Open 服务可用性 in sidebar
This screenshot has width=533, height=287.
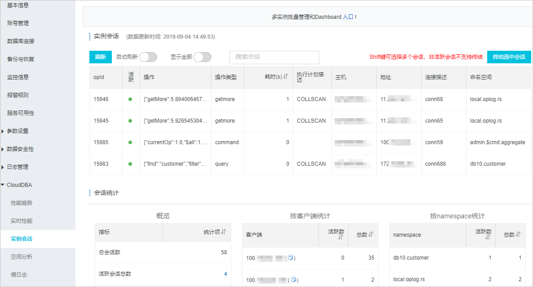[x=20, y=113]
